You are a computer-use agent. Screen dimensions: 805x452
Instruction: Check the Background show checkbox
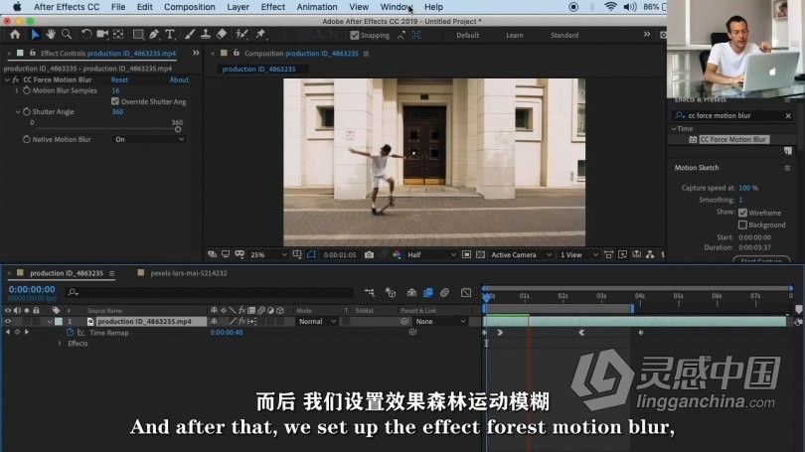[742, 225]
